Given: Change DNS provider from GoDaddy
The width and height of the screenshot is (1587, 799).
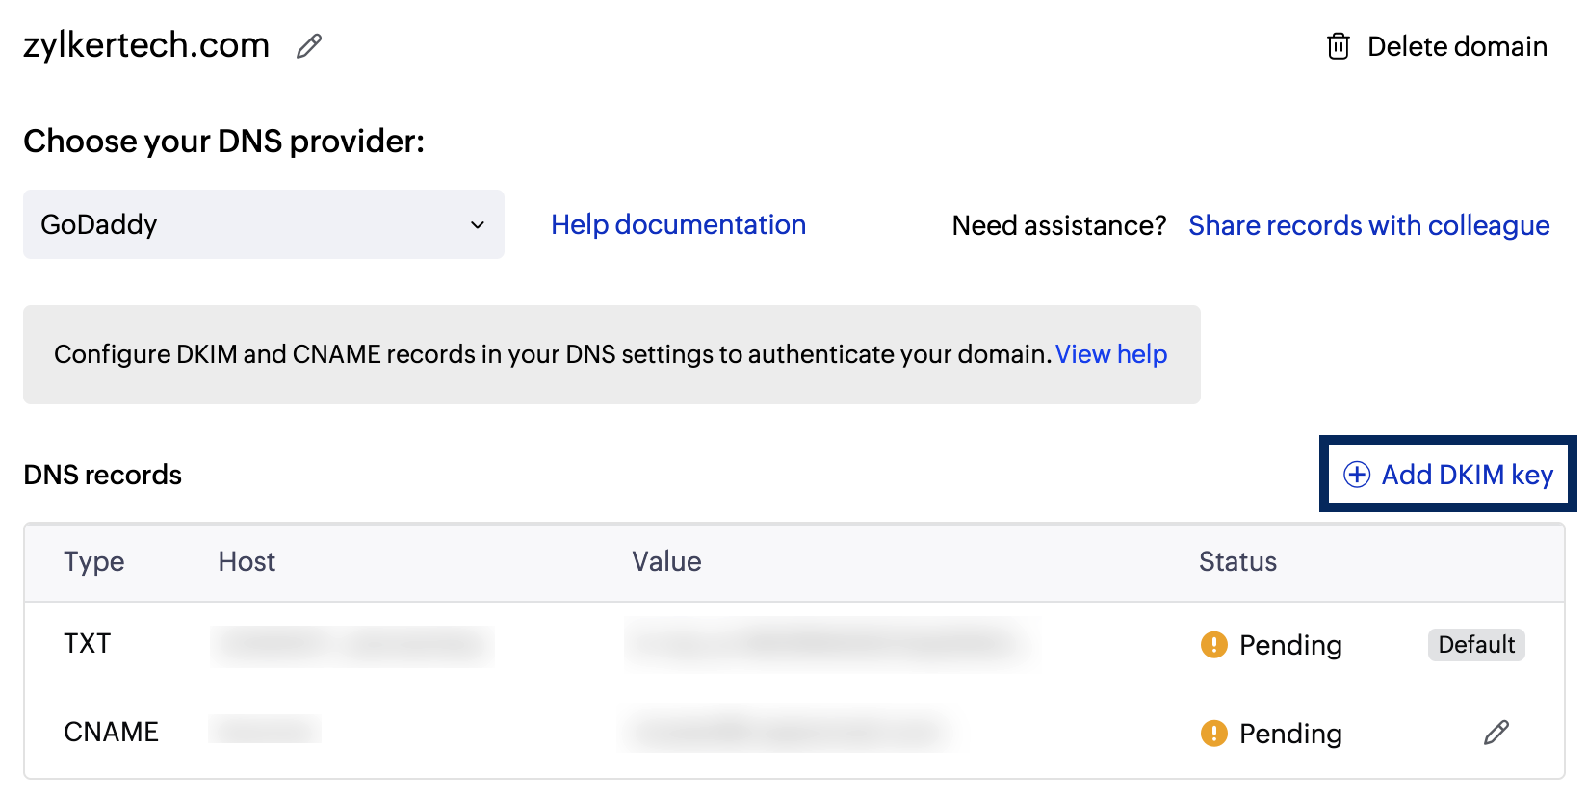Looking at the screenshot, I should pyautogui.click(x=263, y=224).
